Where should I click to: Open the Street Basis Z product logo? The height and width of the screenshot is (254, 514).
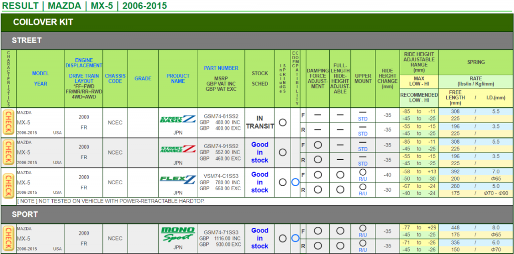click(x=178, y=119)
